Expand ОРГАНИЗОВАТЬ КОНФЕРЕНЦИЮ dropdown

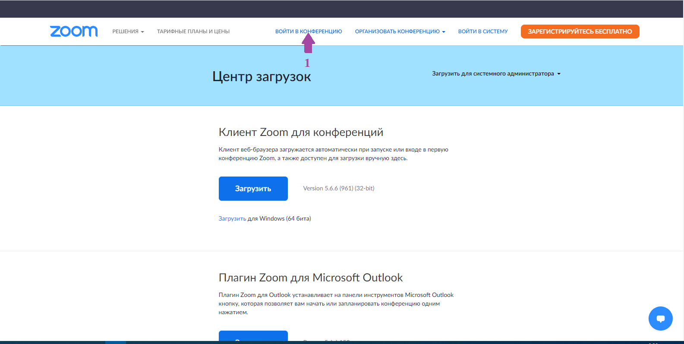(x=400, y=32)
